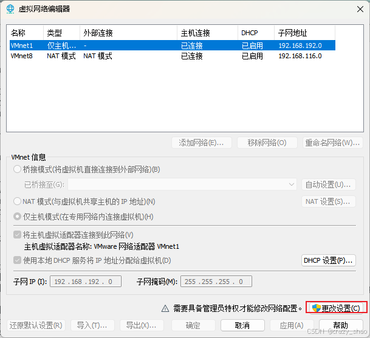Open the 已桥接至 dropdown list
Viewport: 370px width, 338px height.
(182, 184)
